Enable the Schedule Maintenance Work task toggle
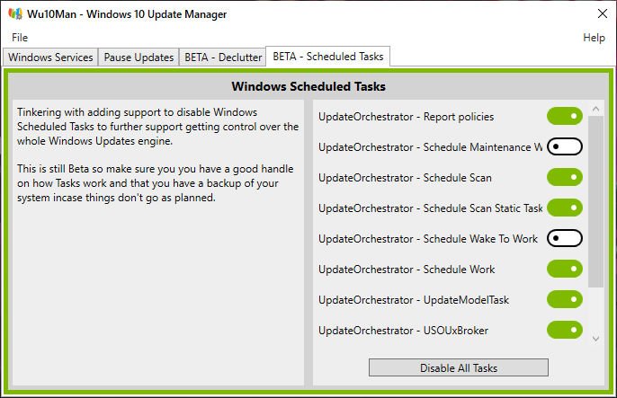Image resolution: width=617 pixels, height=398 pixels. point(565,146)
